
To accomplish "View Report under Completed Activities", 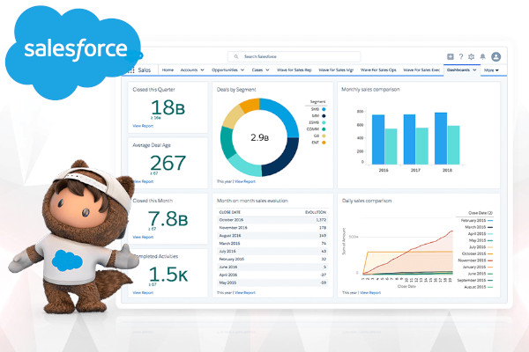I will [143, 293].
